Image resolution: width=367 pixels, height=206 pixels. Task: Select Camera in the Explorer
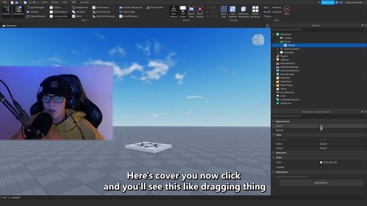(288, 38)
